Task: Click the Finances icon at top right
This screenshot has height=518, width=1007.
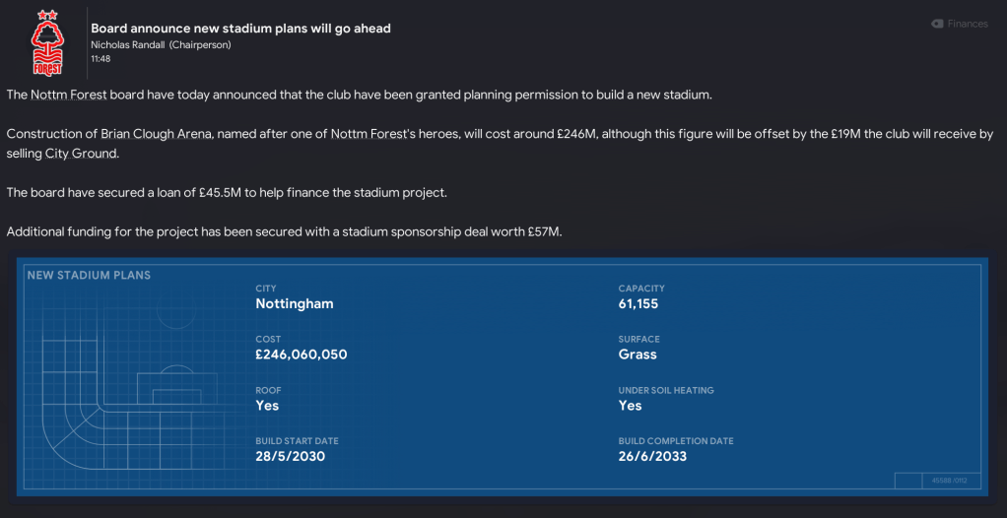Action: pyautogui.click(x=937, y=24)
